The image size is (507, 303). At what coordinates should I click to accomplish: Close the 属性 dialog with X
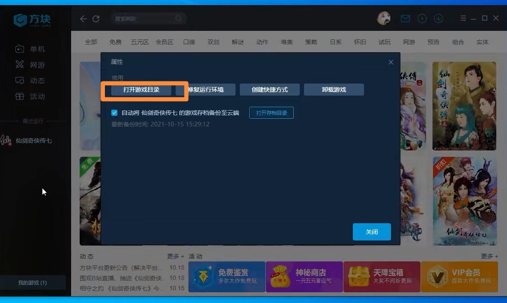click(391, 62)
